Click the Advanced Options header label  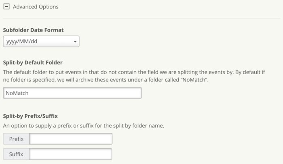pos(36,7)
